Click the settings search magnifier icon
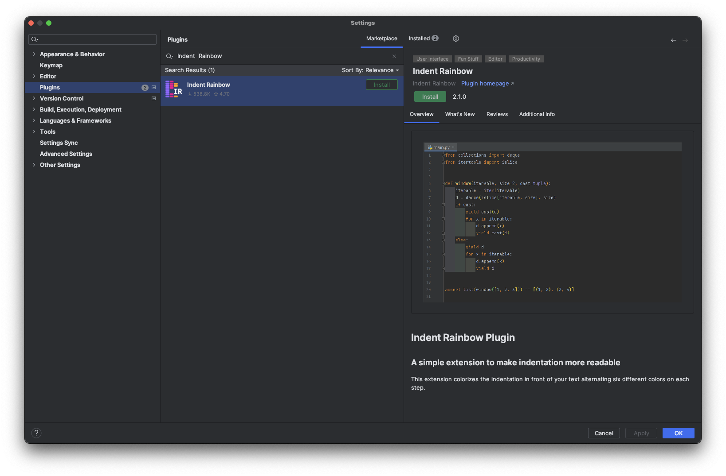The width and height of the screenshot is (726, 476). [x=35, y=39]
